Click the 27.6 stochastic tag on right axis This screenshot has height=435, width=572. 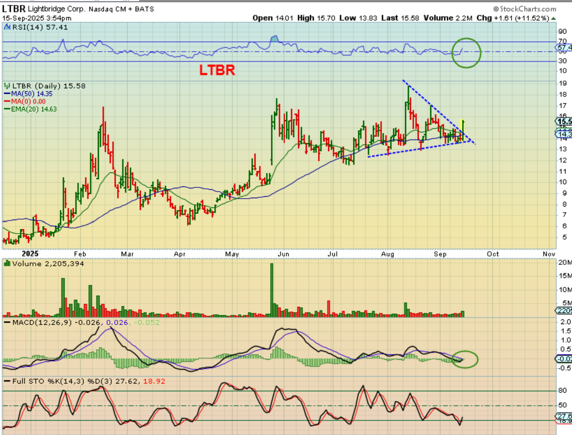pyautogui.click(x=564, y=416)
